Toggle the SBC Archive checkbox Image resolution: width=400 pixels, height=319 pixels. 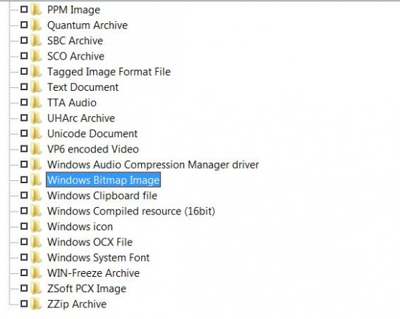24,40
